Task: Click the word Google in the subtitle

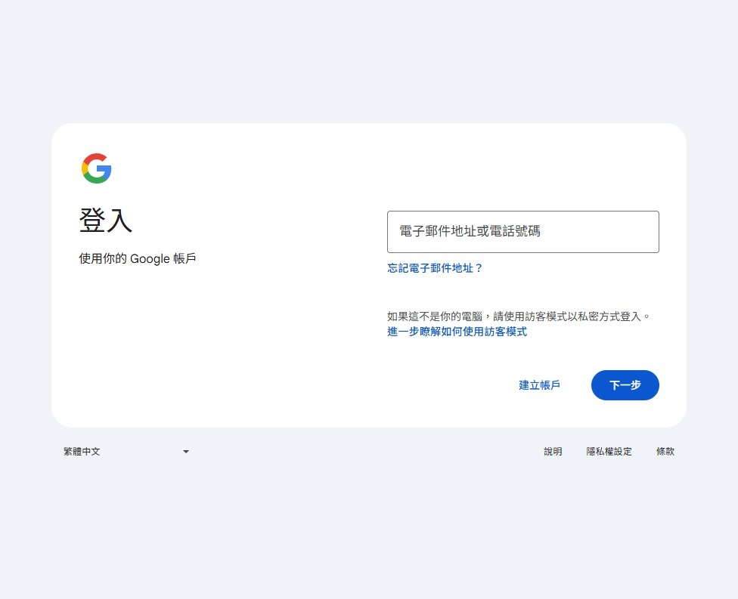Action: pyautogui.click(x=150, y=259)
